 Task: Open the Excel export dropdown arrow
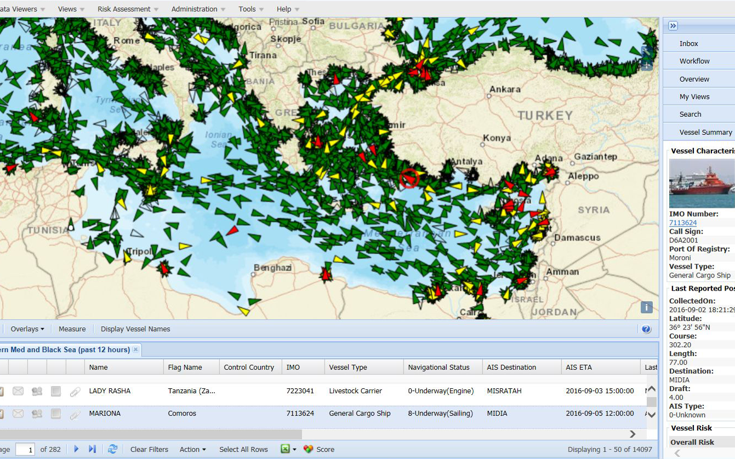294,450
